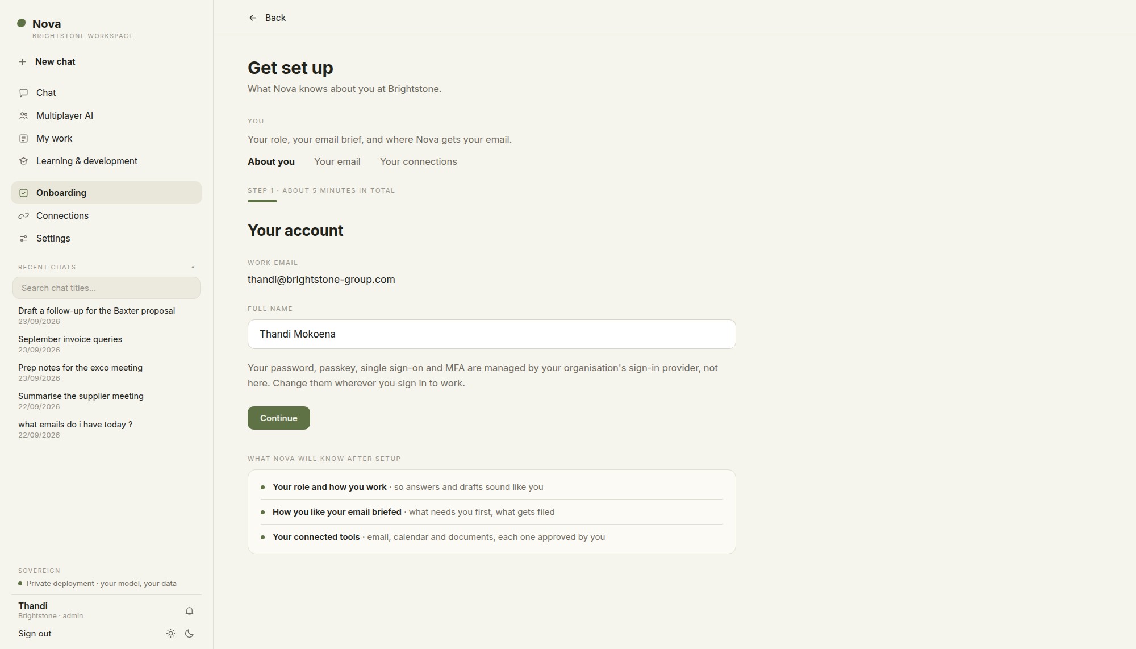Image resolution: width=1136 pixels, height=649 pixels.
Task: Switch to the Your connections tab
Action: tap(419, 162)
